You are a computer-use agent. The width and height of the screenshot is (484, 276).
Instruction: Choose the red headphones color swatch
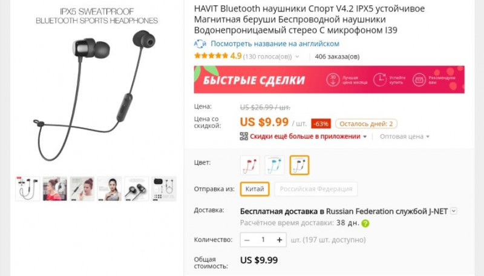point(250,165)
